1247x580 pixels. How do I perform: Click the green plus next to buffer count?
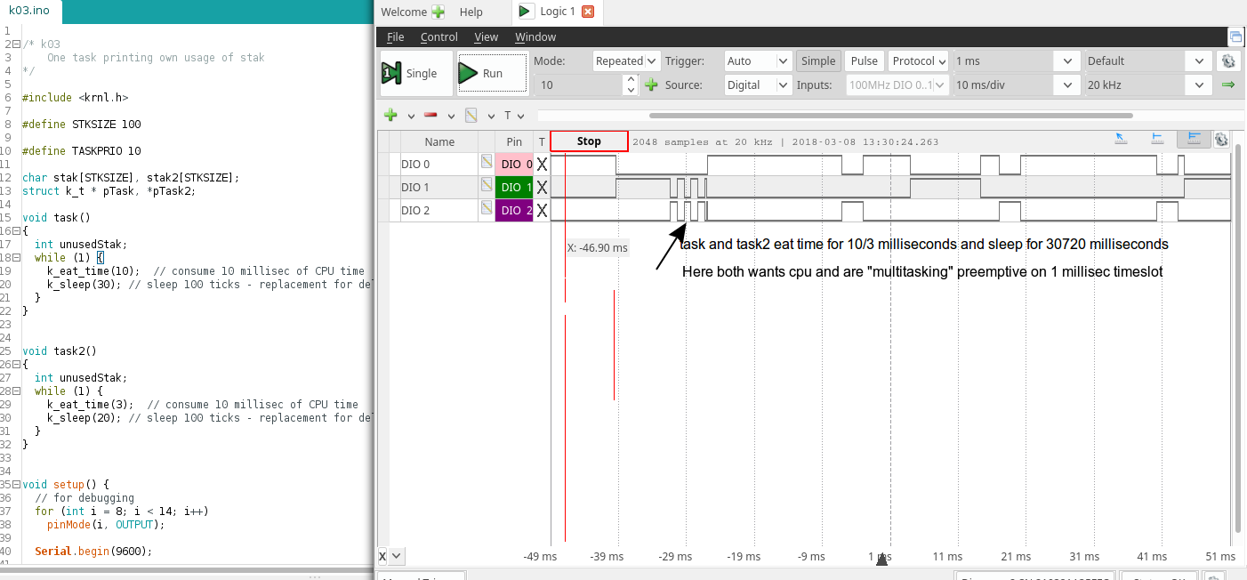click(x=651, y=85)
